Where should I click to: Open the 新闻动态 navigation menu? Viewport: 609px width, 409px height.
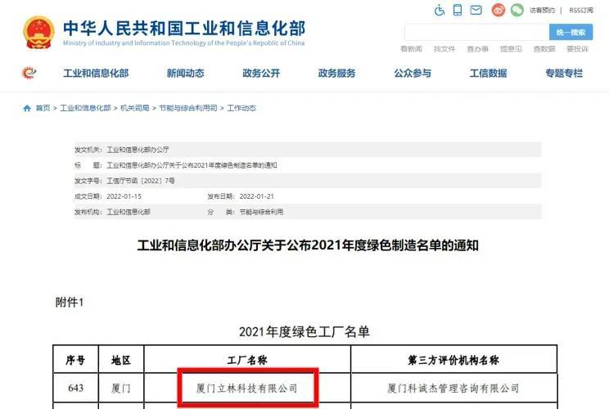pos(185,73)
